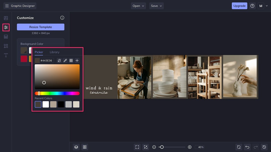This screenshot has width=271, height=152.
Task: Click the 'ceramics' script text on canvas
Action: pos(99,93)
